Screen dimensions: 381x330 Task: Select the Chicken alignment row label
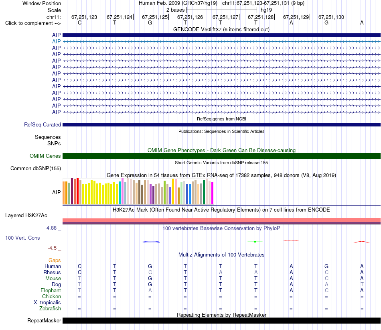tap(51, 296)
